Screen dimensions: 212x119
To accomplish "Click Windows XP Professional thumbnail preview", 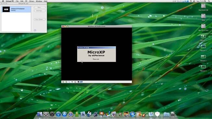I will pos(6,9).
